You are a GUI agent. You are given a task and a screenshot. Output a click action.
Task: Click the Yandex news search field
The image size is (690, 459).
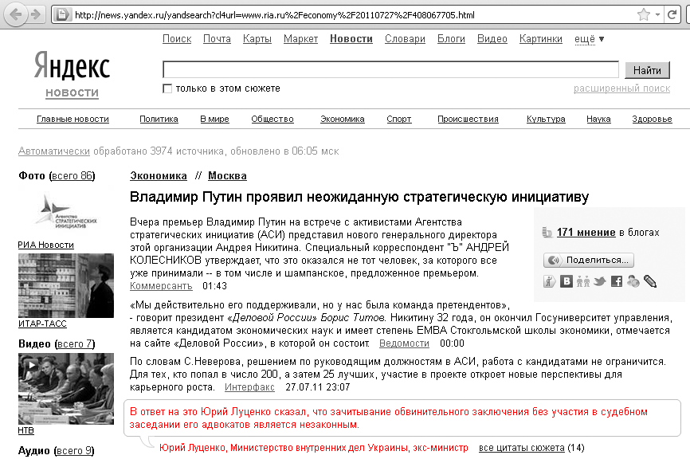click(x=390, y=70)
